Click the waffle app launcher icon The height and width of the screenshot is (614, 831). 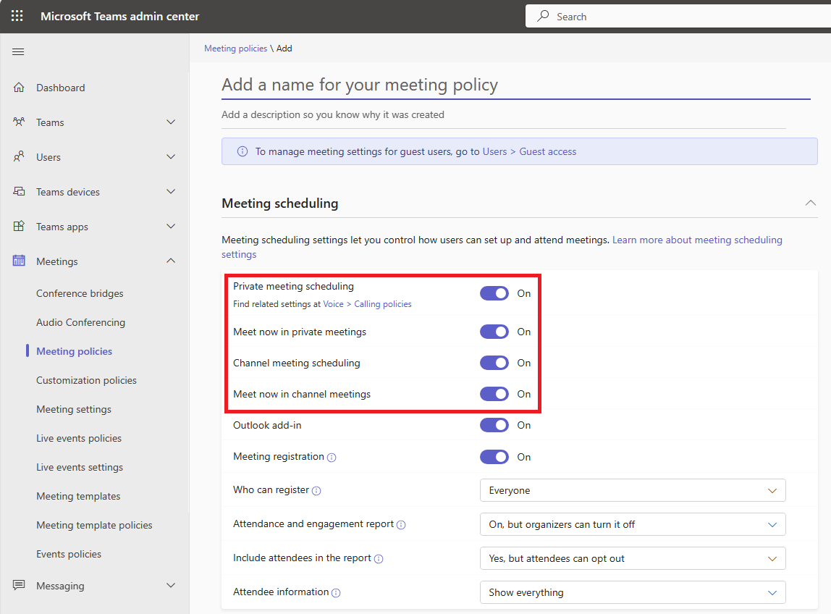click(17, 15)
